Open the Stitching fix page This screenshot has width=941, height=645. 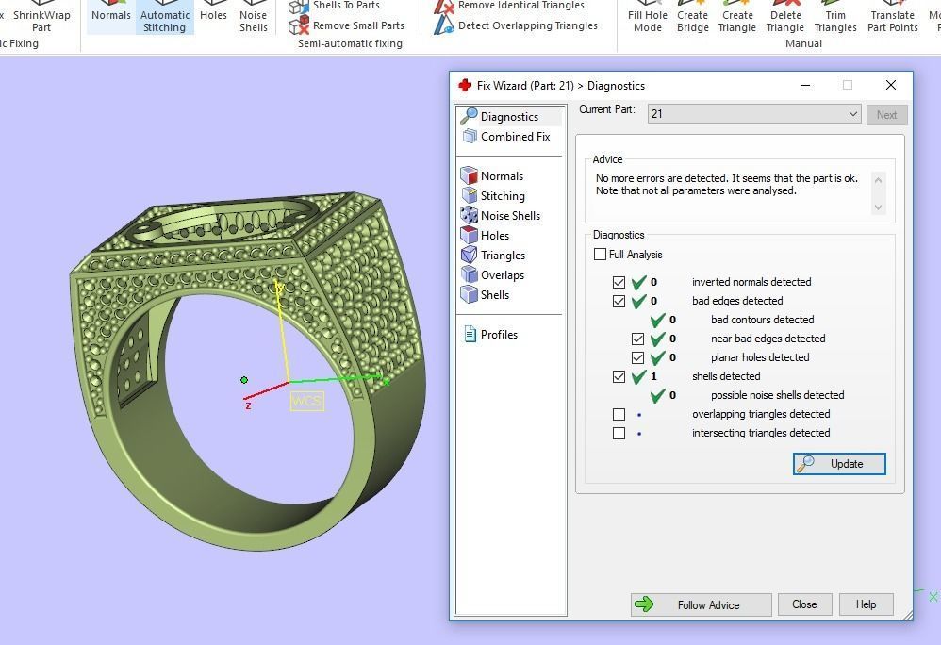493,195
